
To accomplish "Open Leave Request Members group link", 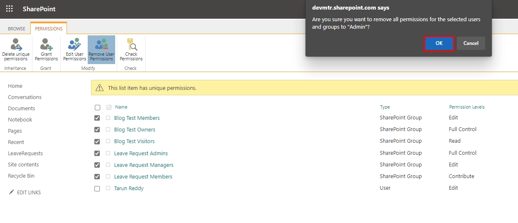I will (x=143, y=177).
